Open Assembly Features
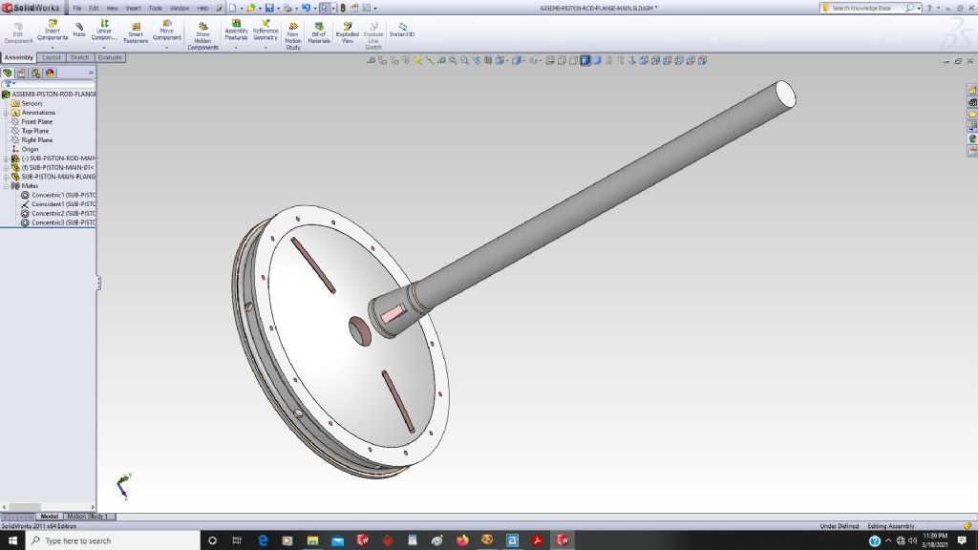The height and width of the screenshot is (550, 978). [237, 30]
